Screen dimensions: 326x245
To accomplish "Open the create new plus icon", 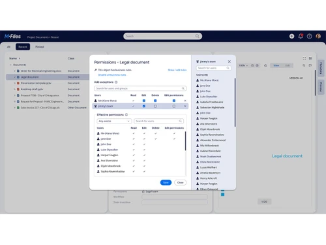I will point(291,36).
